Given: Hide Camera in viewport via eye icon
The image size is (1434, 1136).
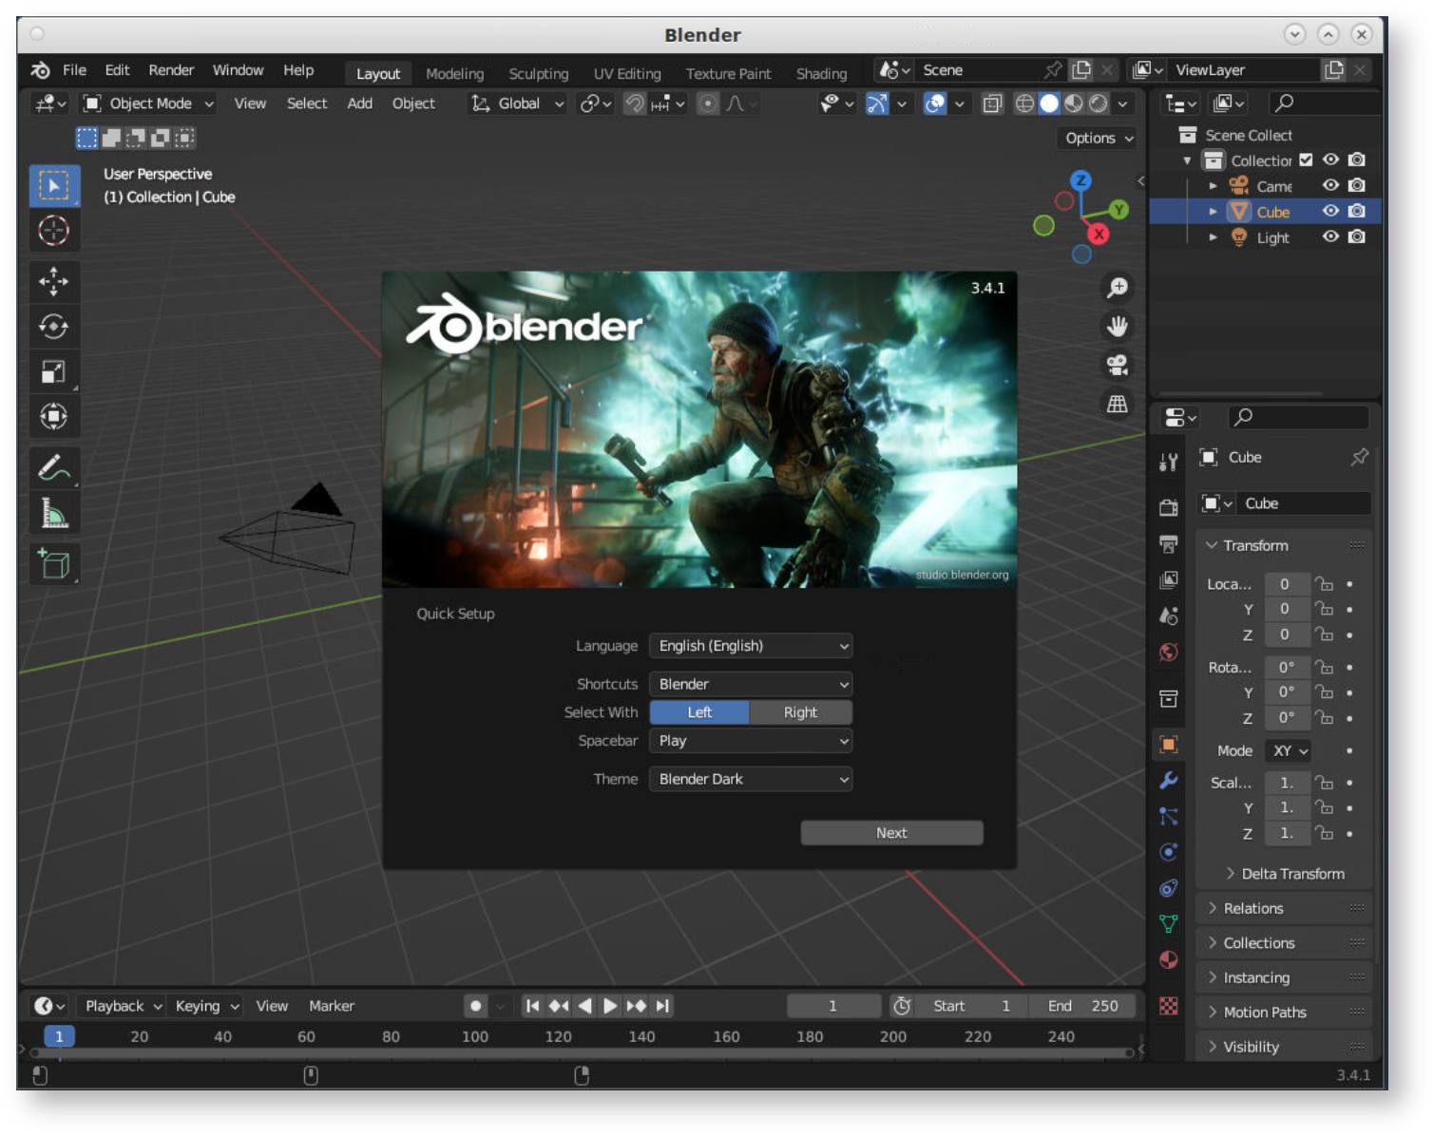Looking at the screenshot, I should (x=1330, y=185).
